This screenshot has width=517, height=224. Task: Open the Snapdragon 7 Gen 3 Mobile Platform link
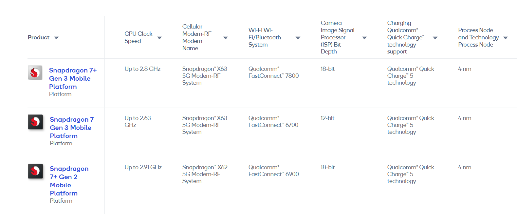click(x=71, y=128)
